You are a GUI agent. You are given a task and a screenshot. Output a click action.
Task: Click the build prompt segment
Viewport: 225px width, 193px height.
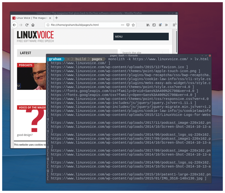coord(81,59)
